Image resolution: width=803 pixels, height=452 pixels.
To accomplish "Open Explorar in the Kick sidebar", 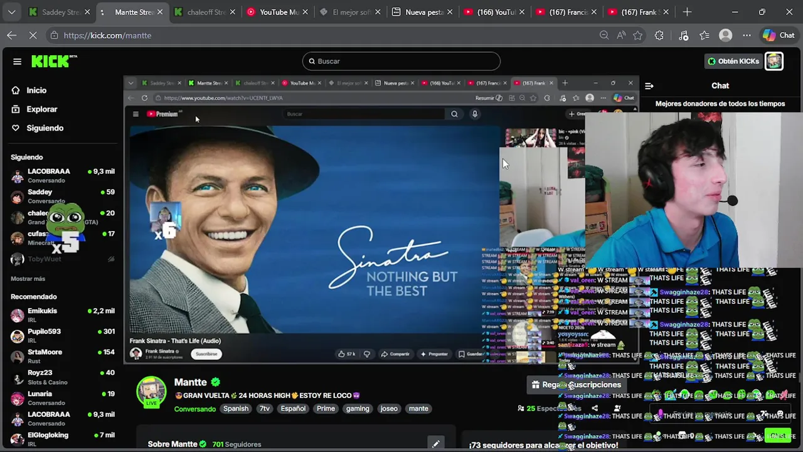I will (x=41, y=109).
